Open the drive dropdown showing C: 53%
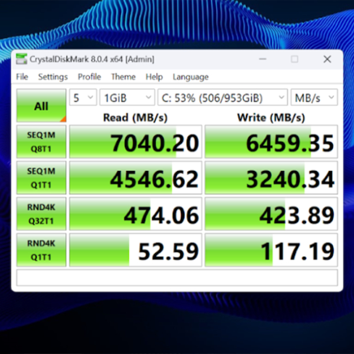Image resolution: width=354 pixels, height=354 pixels. click(x=222, y=97)
